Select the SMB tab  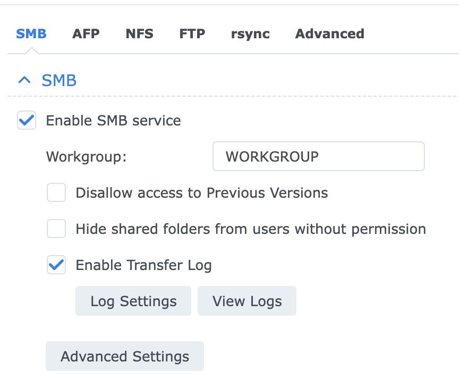[x=31, y=34]
